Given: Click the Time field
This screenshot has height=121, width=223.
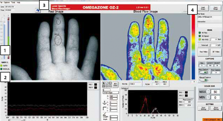Looking at the screenshot, I should click(x=10, y=10).
